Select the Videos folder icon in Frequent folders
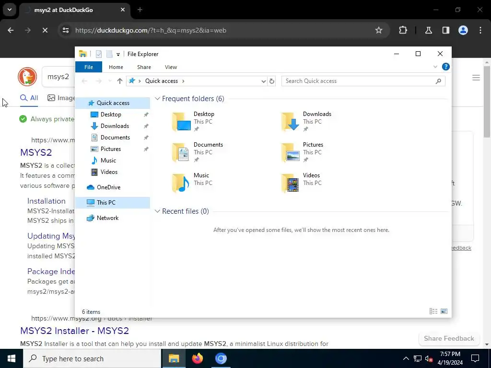Viewport: 491px width, 368px height. [290, 183]
